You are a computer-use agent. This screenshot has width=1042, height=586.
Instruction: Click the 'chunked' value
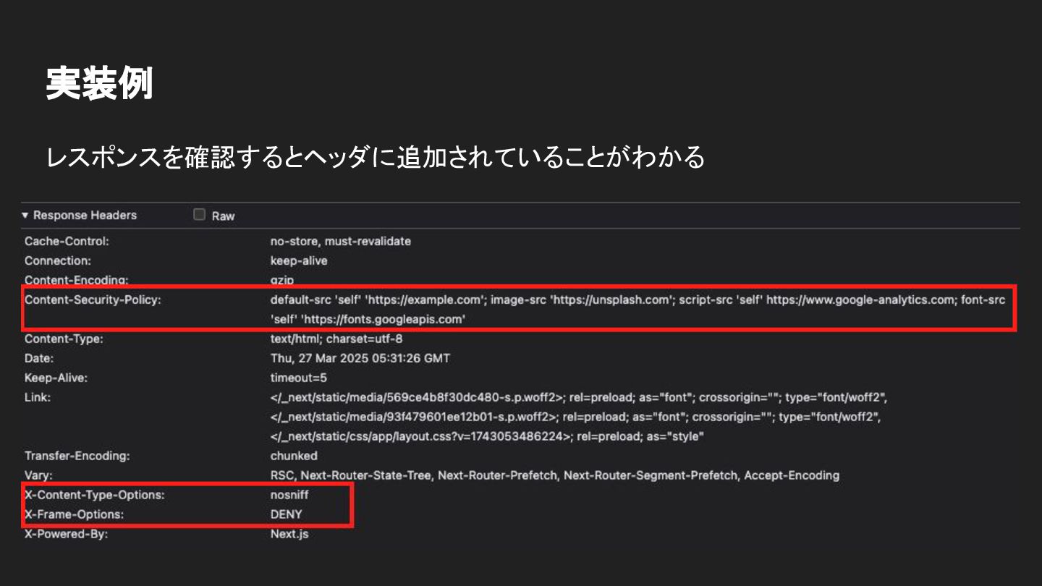point(294,456)
